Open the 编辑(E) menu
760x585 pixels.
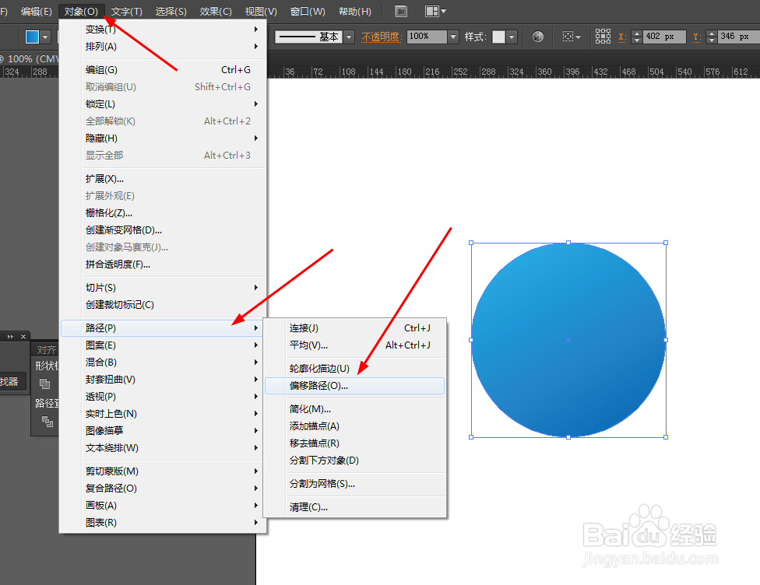pyautogui.click(x=37, y=11)
